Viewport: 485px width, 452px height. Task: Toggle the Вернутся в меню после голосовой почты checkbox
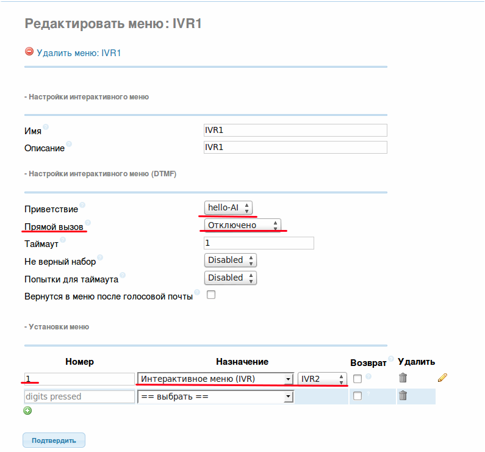click(x=211, y=295)
